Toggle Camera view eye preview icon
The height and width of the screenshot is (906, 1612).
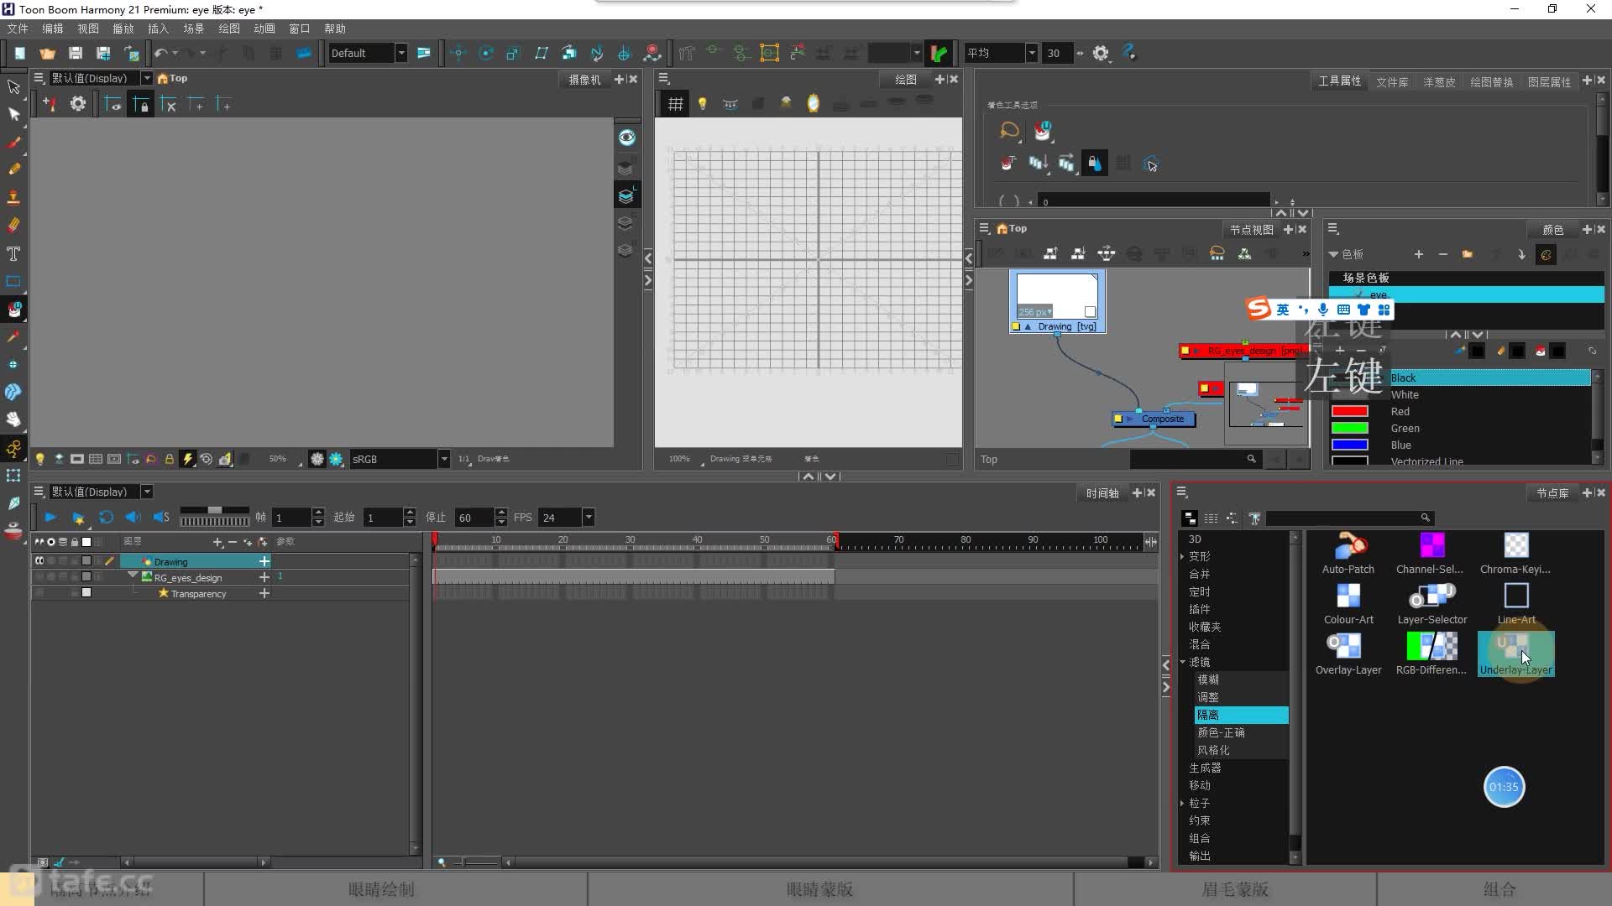(626, 137)
